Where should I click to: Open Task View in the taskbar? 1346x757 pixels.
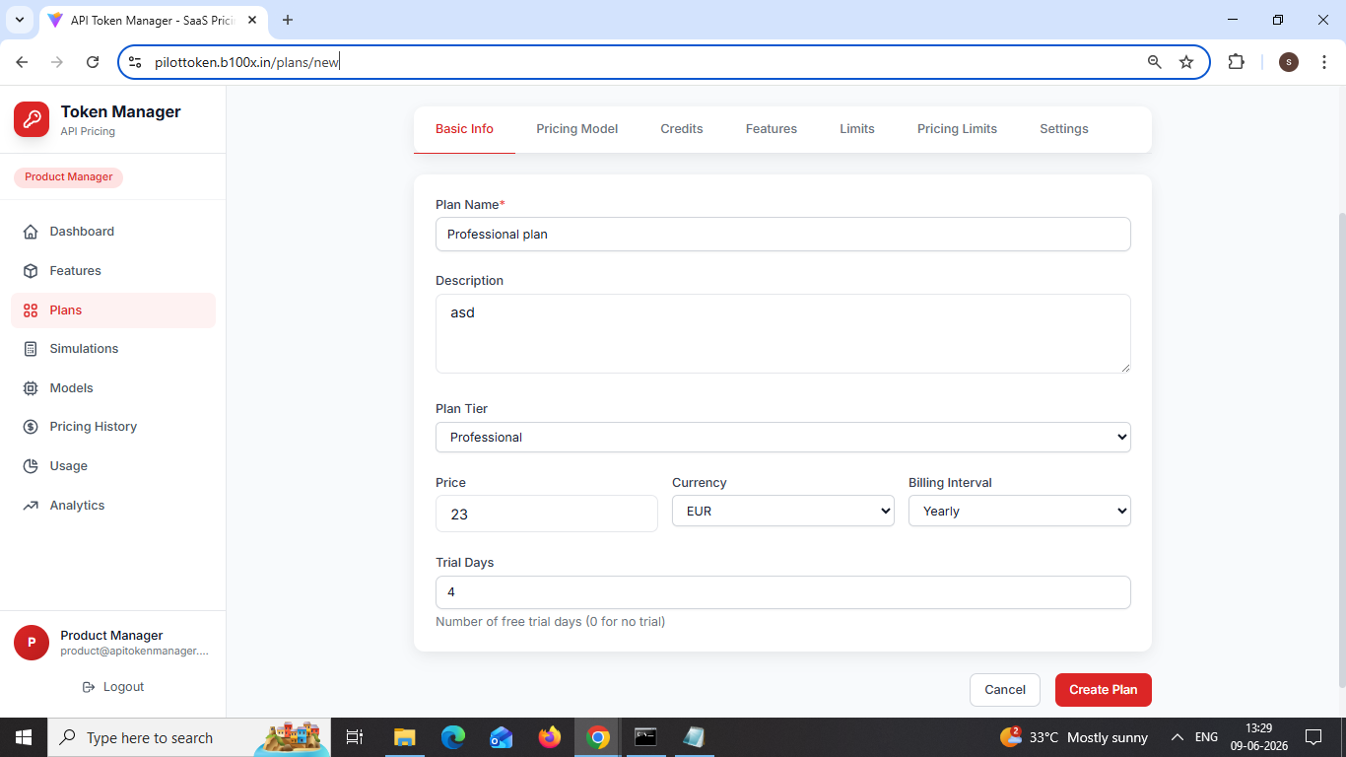click(356, 737)
